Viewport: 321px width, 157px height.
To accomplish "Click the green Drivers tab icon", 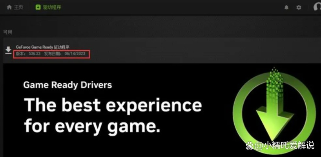I will point(38,7).
